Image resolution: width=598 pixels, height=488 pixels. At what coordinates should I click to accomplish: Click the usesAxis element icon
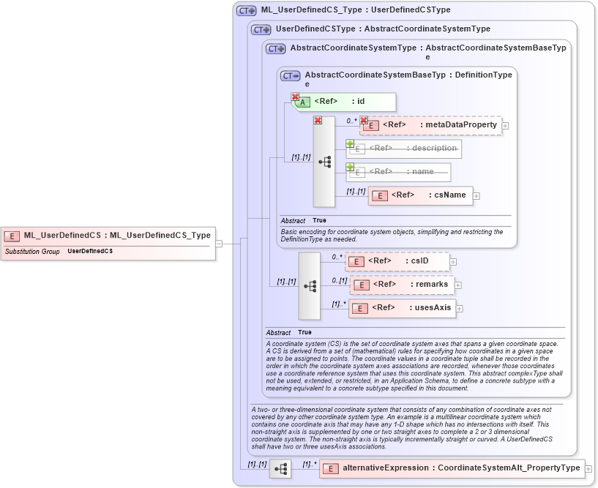pos(359,308)
